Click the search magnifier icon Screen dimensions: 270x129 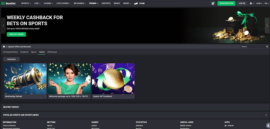(267, 47)
